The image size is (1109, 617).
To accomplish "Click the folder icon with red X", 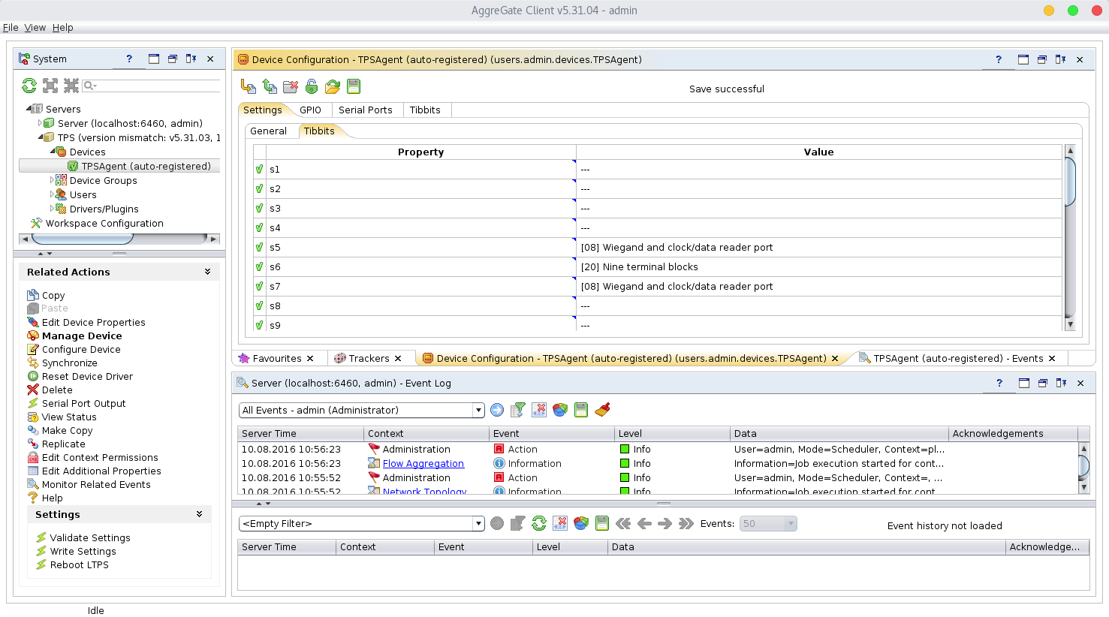I will [x=291, y=86].
